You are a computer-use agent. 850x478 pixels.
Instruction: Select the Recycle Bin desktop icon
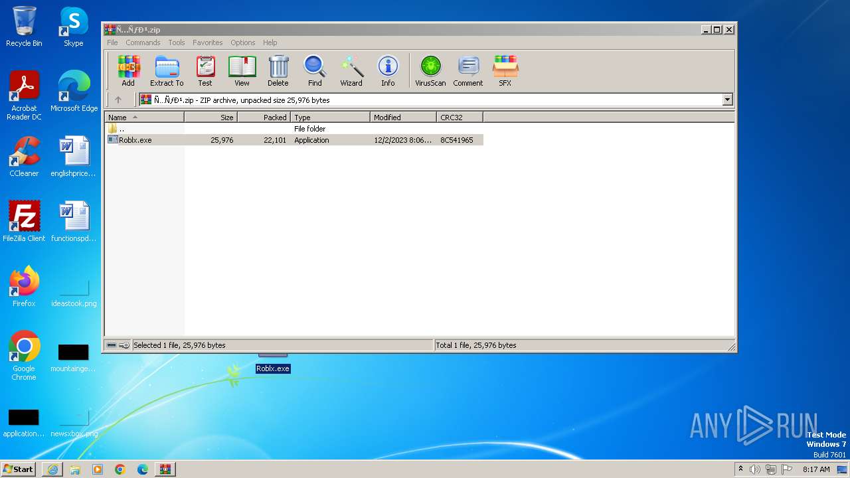click(x=24, y=27)
